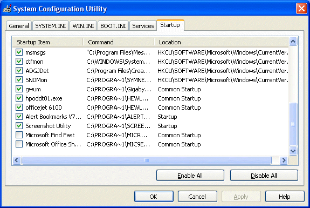Click command C:\PROGRA~1\SCREE...

(119, 126)
